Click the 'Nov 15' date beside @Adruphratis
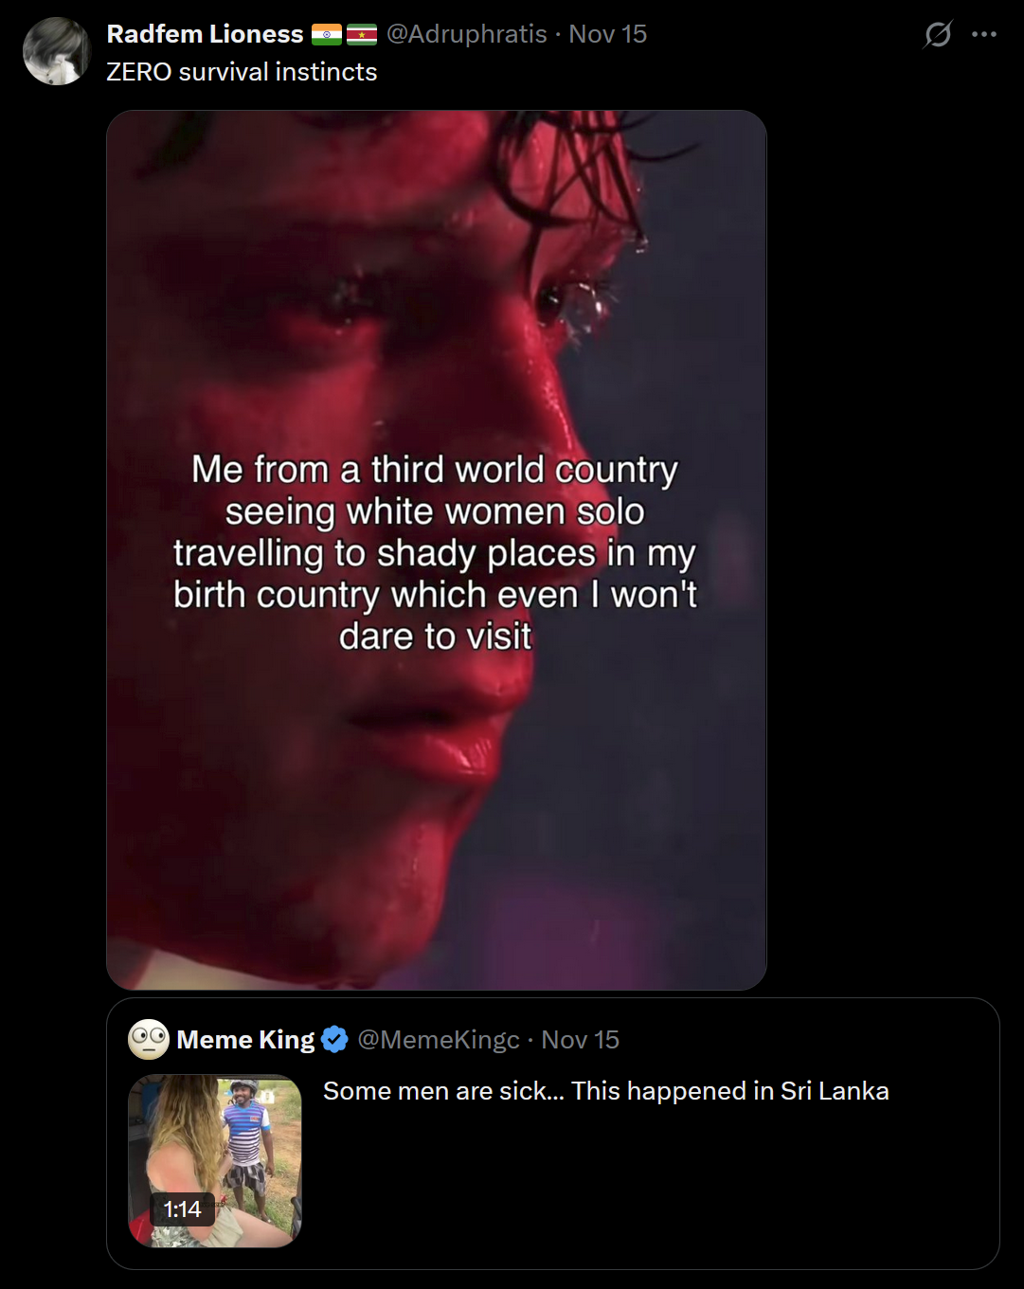 coord(607,35)
